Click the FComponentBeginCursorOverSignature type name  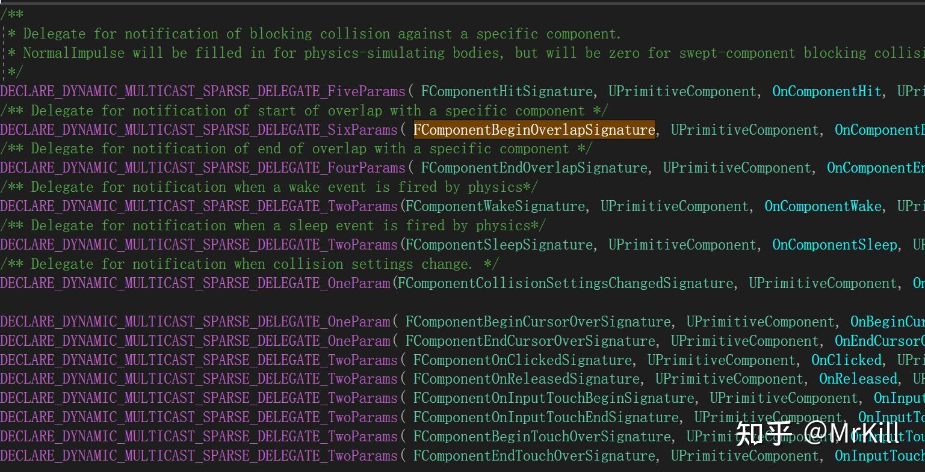pyautogui.click(x=538, y=322)
